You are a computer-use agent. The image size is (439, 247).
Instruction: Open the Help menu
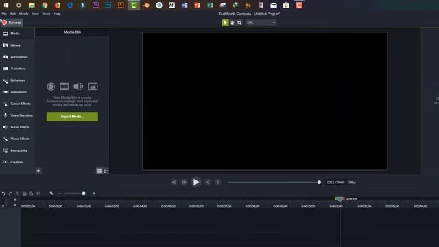(57, 14)
